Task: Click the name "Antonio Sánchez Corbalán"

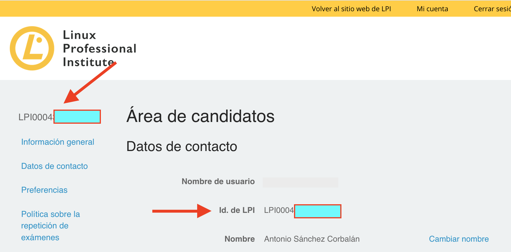Action: coord(312,239)
